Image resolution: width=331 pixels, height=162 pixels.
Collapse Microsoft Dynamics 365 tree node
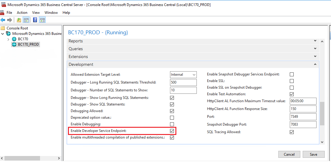[x=2, y=34]
